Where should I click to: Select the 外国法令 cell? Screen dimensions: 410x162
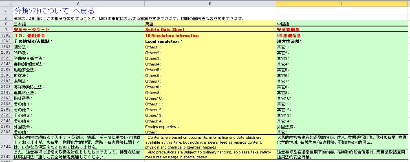[78, 127]
